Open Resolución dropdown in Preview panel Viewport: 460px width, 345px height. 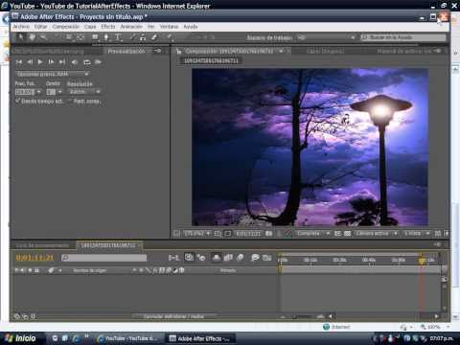pos(84,92)
